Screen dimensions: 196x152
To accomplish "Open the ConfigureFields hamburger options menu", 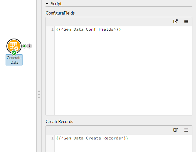I will (186, 22).
